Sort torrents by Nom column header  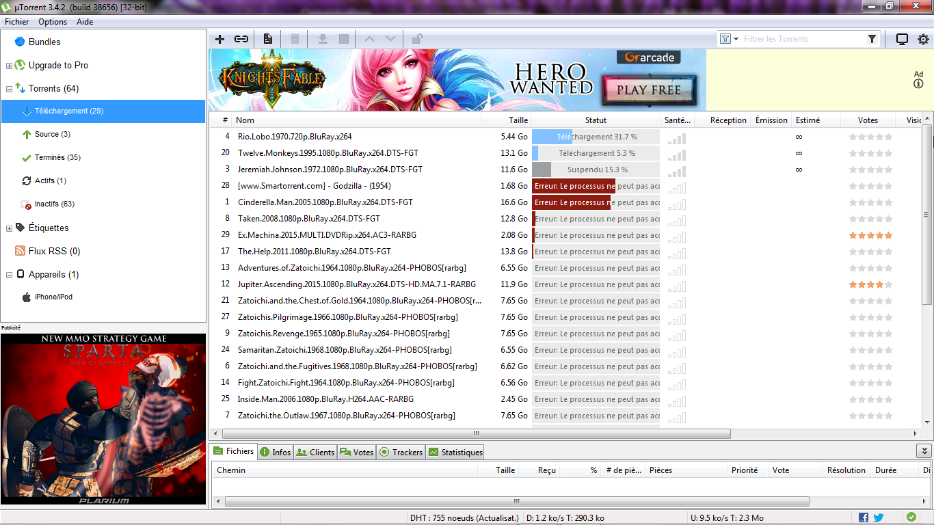pos(356,120)
